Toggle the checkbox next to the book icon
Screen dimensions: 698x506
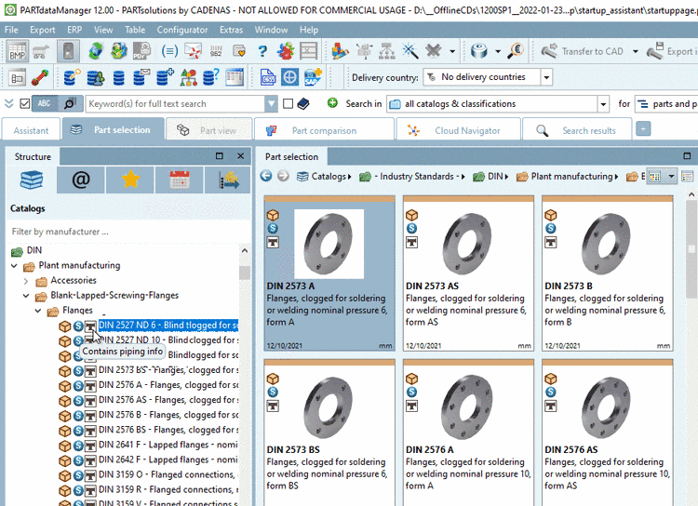point(289,104)
